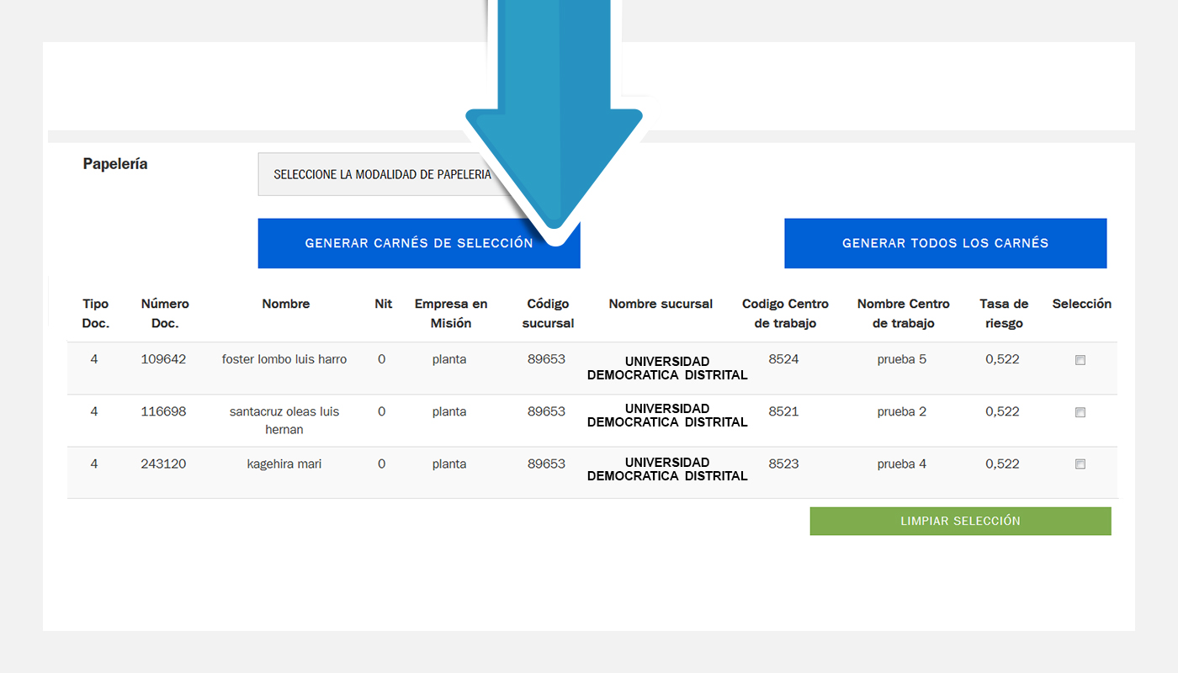Click the Selección column header
Screen dimensions: 1178x673
[x=1081, y=304]
